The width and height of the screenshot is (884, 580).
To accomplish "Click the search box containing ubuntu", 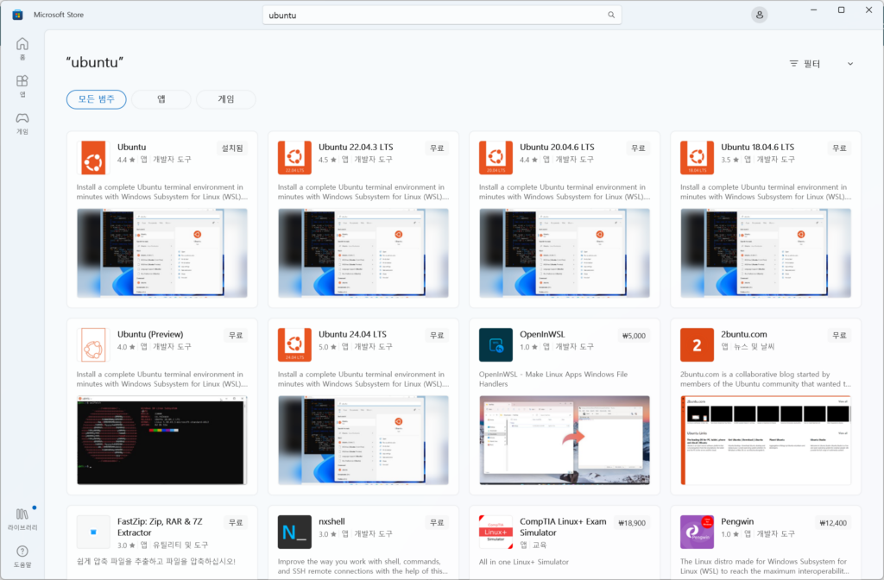I will click(x=442, y=16).
